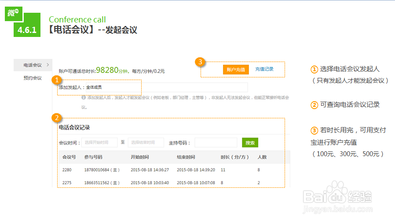Click the info icon before 添加发起人后 hint

click(84, 98)
